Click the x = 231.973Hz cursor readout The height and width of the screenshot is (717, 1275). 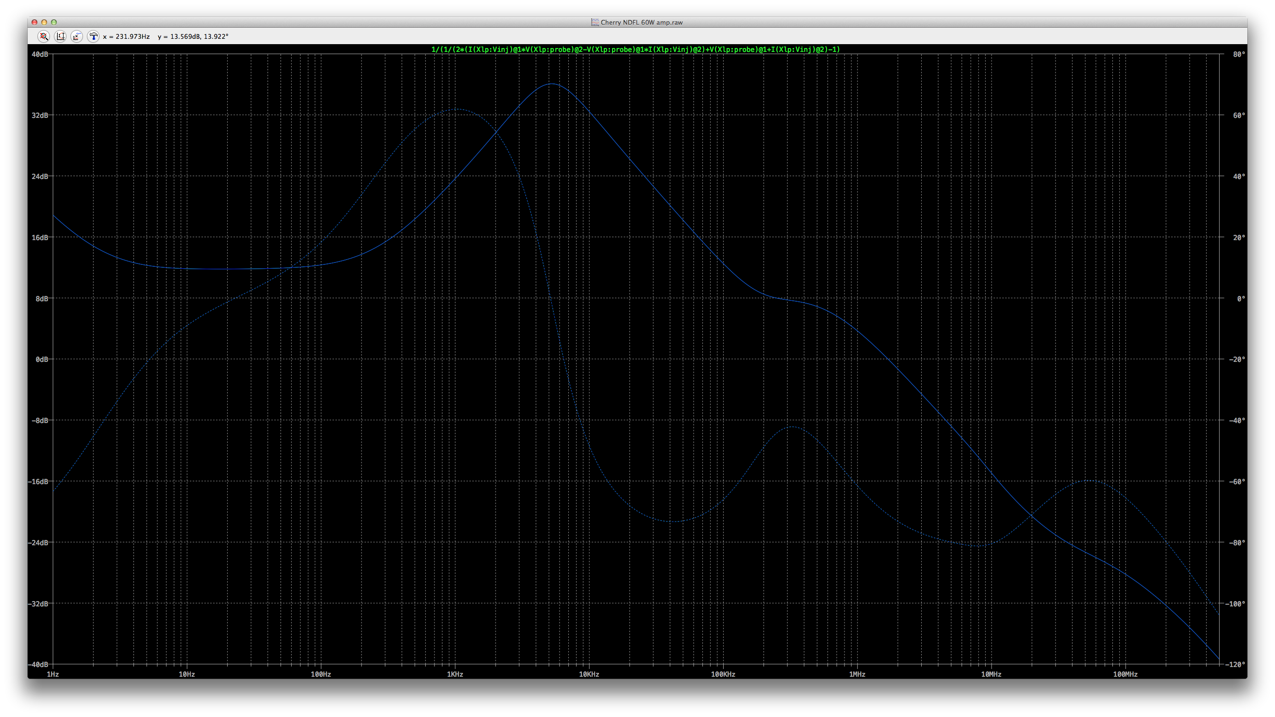[x=126, y=36]
